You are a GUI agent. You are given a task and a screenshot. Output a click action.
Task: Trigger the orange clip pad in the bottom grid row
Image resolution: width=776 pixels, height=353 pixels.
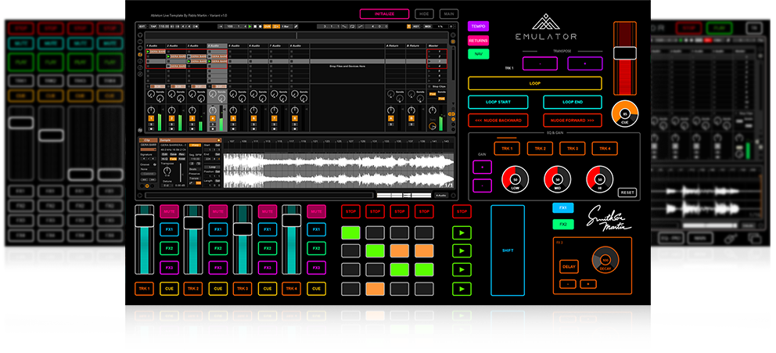tap(375, 289)
